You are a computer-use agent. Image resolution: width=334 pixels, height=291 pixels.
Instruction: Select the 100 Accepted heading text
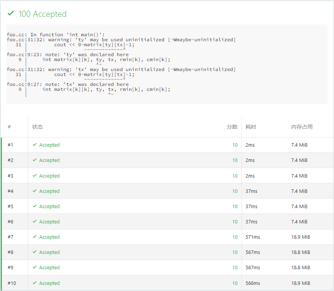[42, 14]
